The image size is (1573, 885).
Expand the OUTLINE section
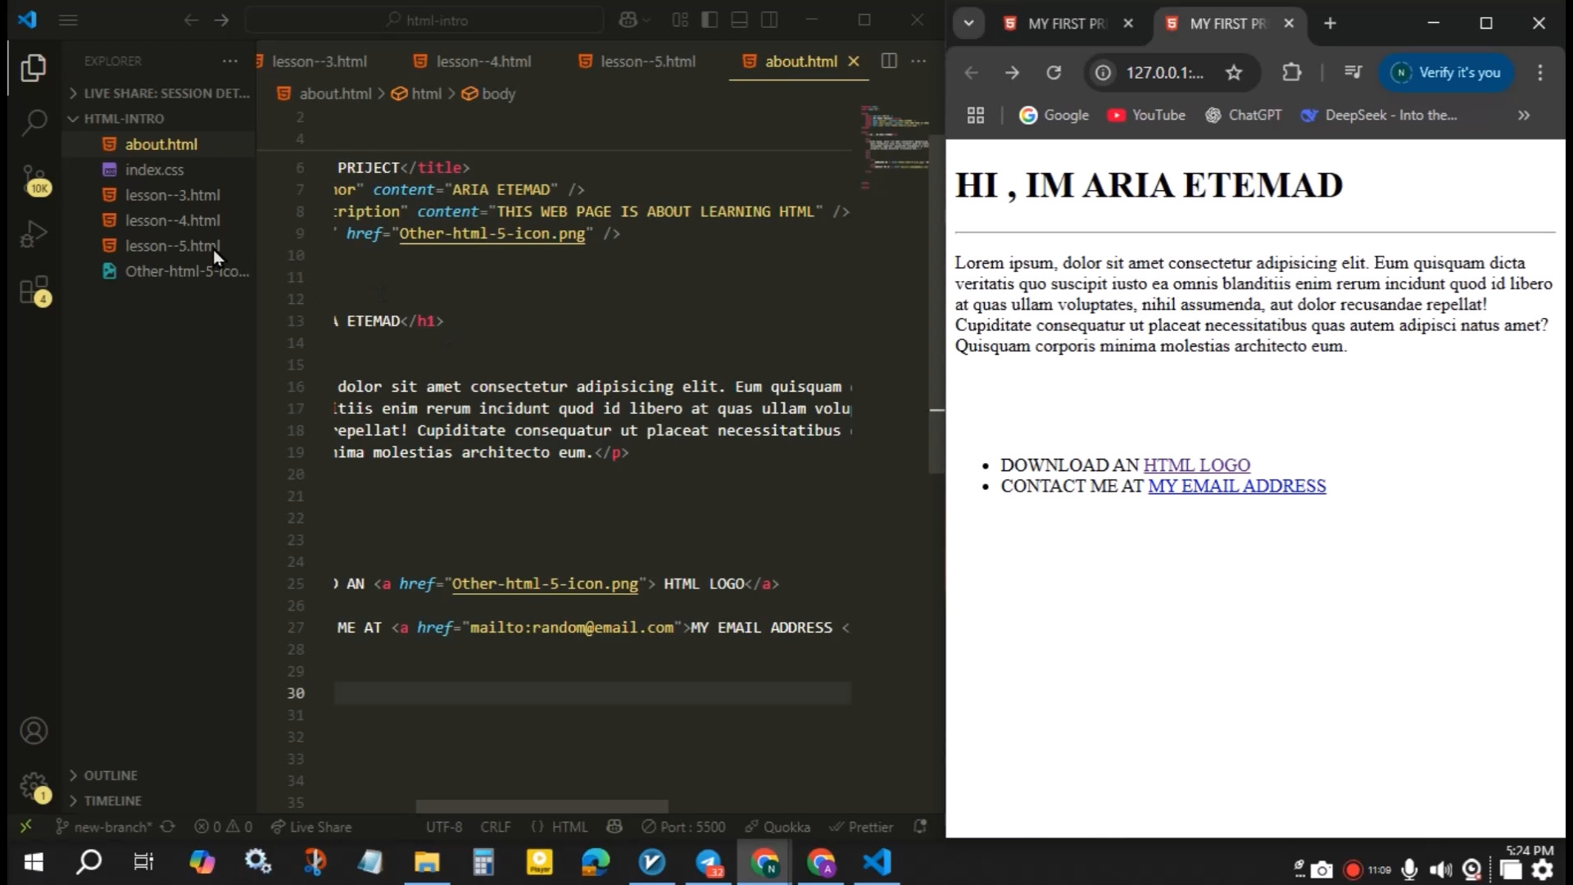[x=111, y=775]
